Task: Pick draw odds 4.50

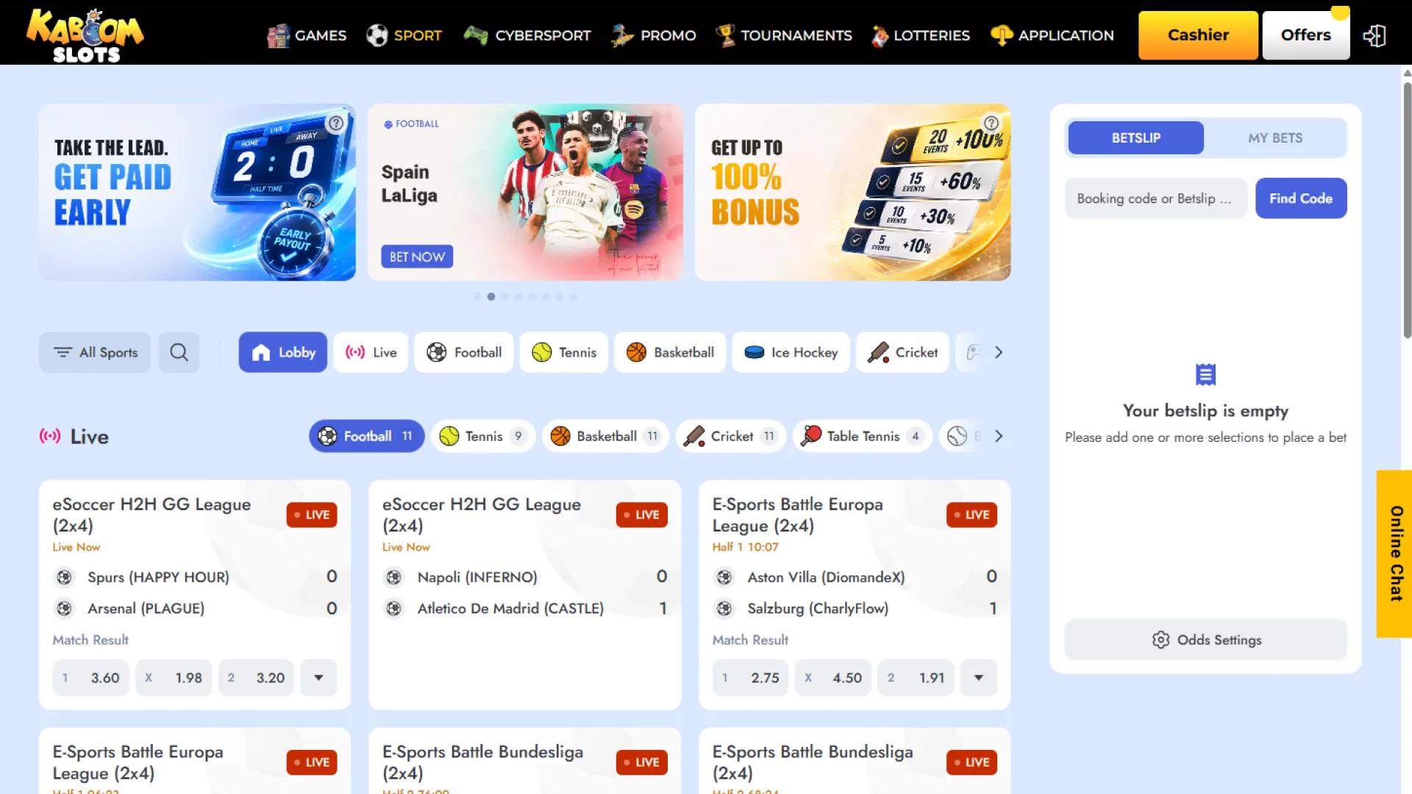Action: click(x=833, y=677)
